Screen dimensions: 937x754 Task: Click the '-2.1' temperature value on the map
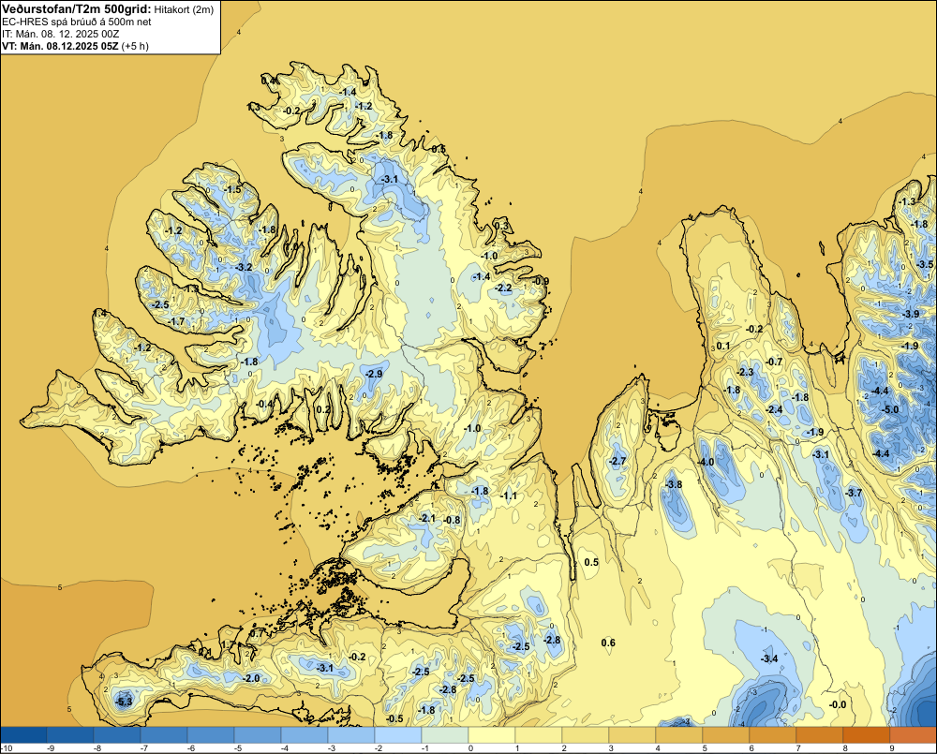[x=427, y=518]
